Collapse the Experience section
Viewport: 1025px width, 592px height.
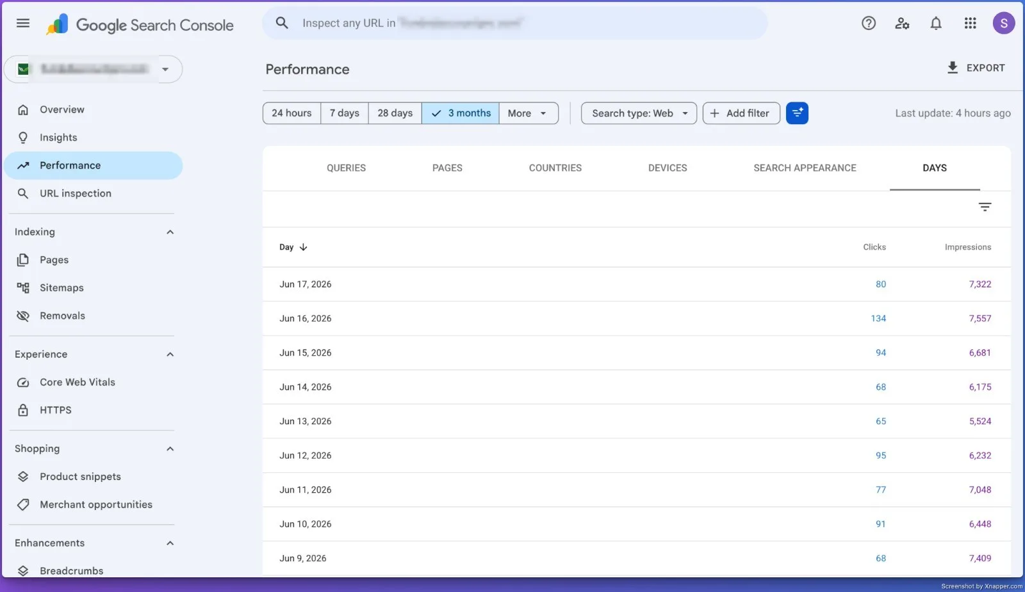[170, 355]
